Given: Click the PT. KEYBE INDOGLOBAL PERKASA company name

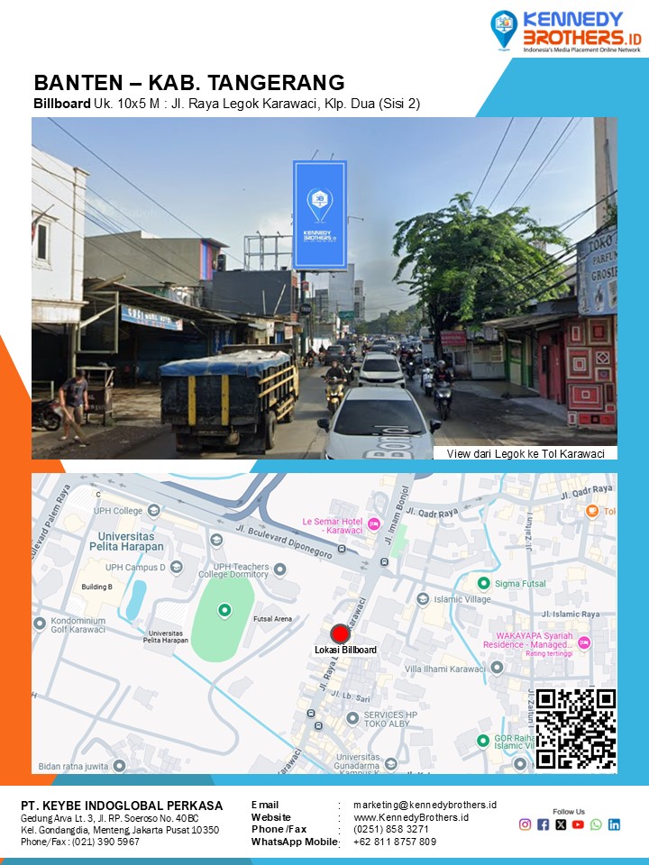Looking at the screenshot, I should 122,806.
